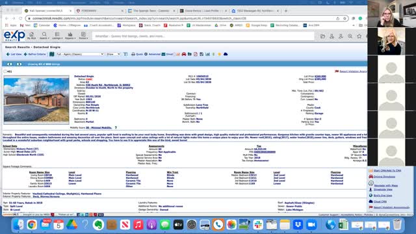Open the Workplace bookmark
The image size is (416, 234).
coord(127,25)
